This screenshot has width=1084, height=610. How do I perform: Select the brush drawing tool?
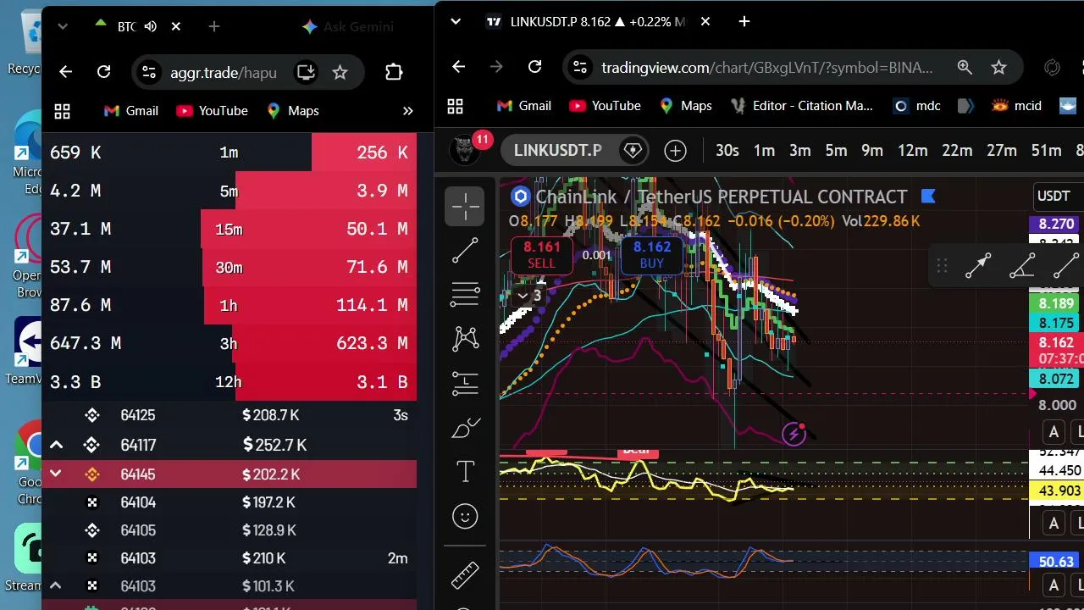[x=465, y=428]
